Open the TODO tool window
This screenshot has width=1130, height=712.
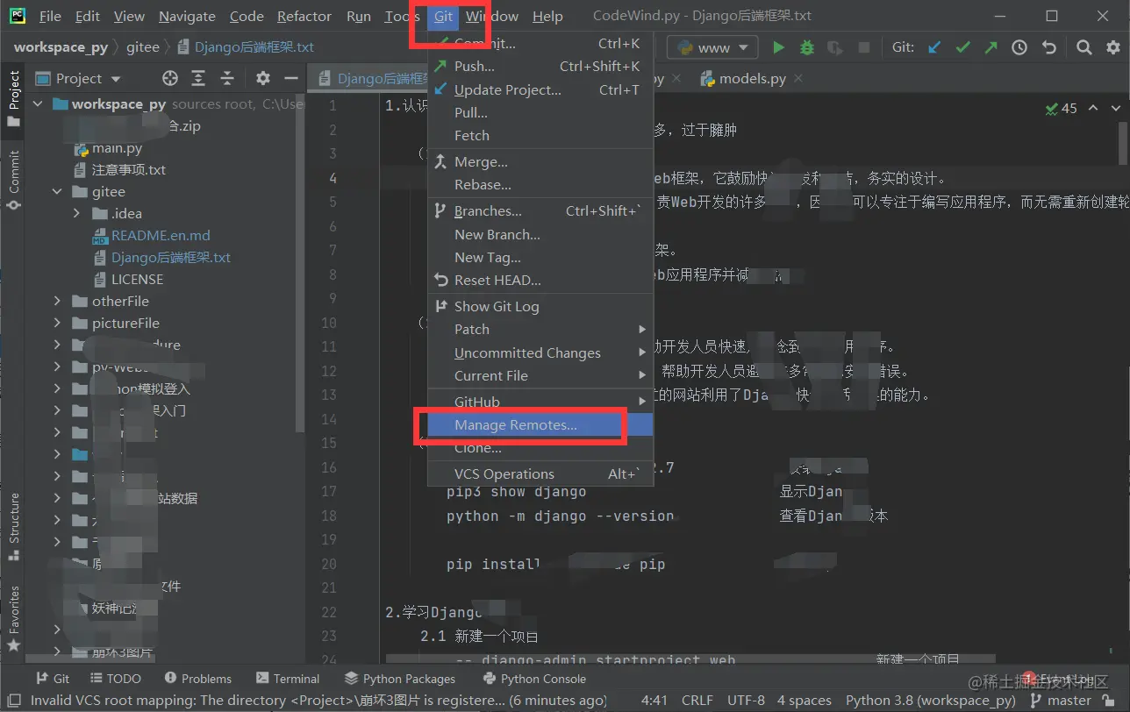115,679
